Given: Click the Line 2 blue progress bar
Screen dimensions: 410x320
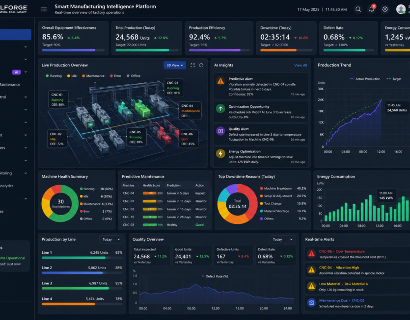Looking at the screenshot, I should pos(82,273).
